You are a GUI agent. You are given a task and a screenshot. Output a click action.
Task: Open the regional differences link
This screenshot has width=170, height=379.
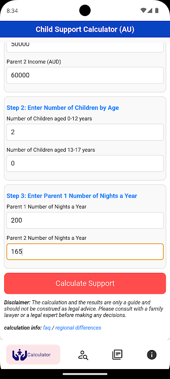[x=78, y=328]
